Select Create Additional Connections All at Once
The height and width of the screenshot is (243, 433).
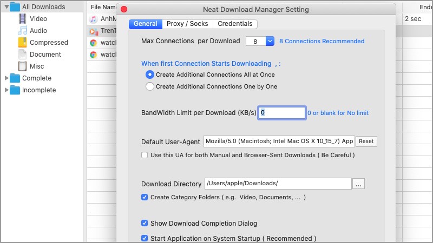(150, 75)
